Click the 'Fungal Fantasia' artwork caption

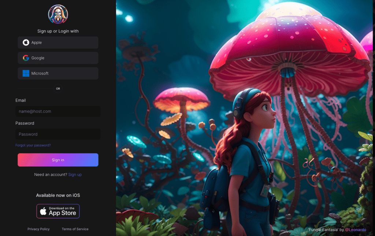point(323,229)
